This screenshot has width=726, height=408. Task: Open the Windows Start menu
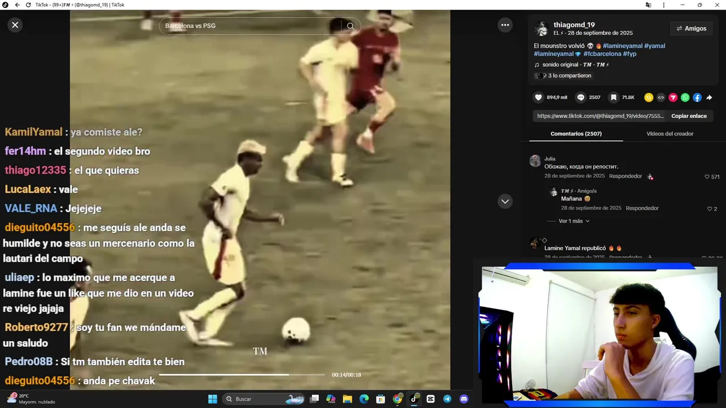[213, 399]
